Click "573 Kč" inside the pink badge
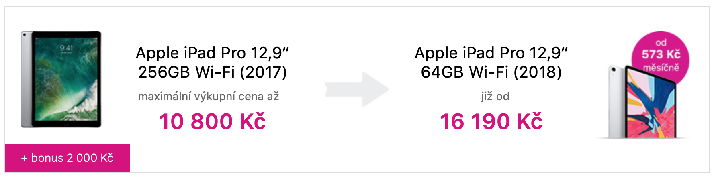712x177 pixels. point(661,54)
